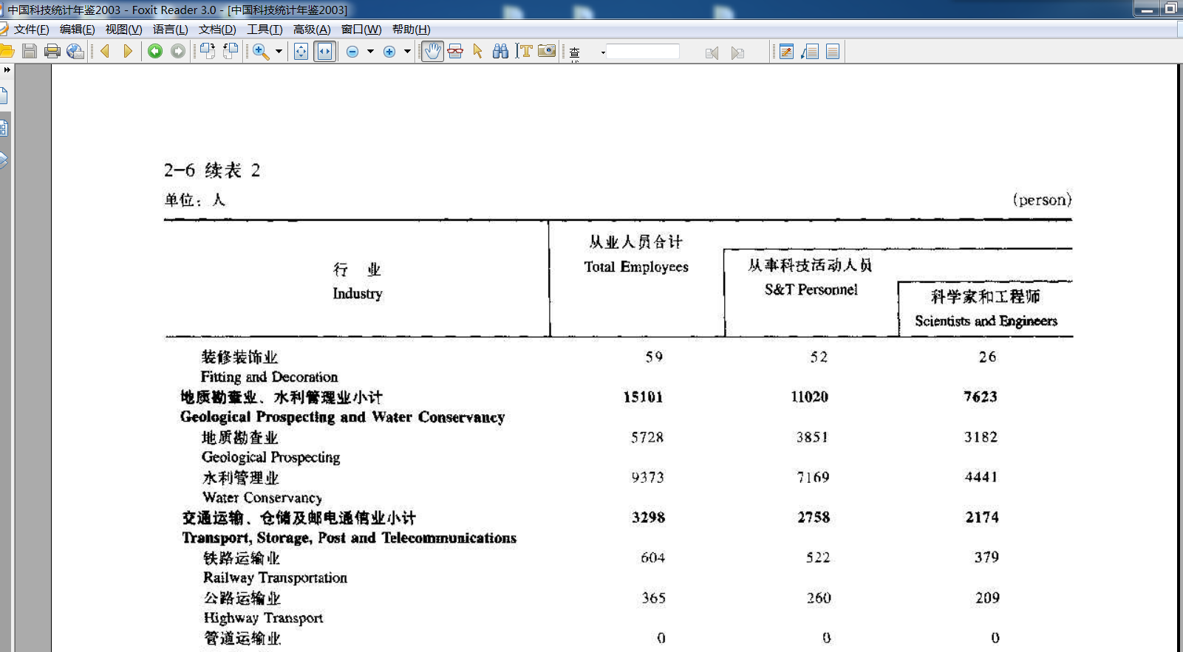Screen dimensions: 1183x652
Task: Go to next view with the grey forward button
Action: (x=178, y=51)
